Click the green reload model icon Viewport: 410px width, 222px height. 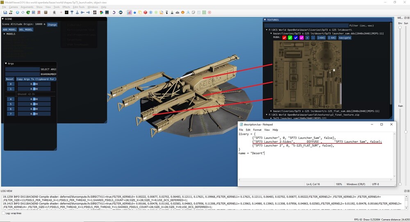coord(28,12)
